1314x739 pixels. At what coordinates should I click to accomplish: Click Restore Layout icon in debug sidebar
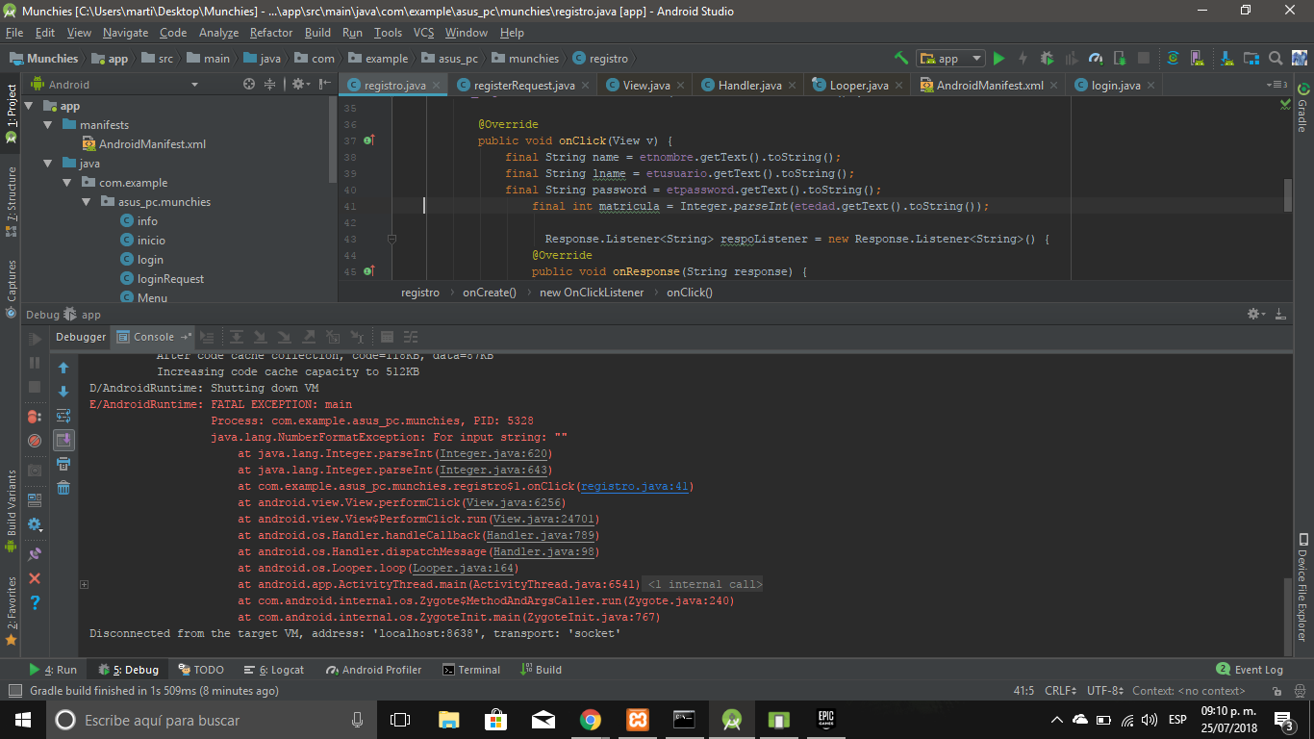point(35,499)
